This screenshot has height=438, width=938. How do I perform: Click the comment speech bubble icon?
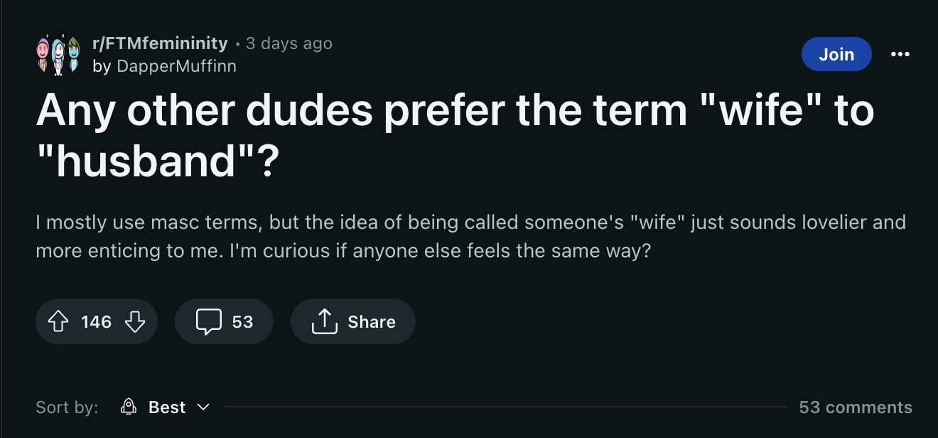(x=208, y=322)
